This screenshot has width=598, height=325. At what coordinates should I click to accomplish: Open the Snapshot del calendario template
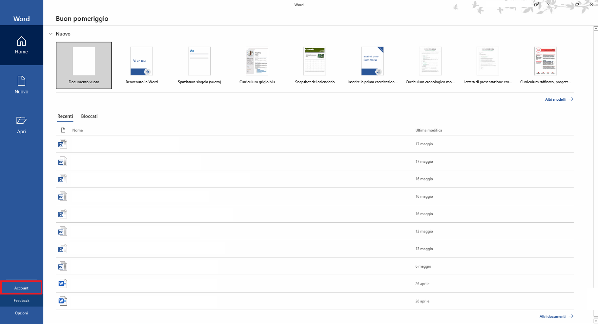click(x=315, y=65)
